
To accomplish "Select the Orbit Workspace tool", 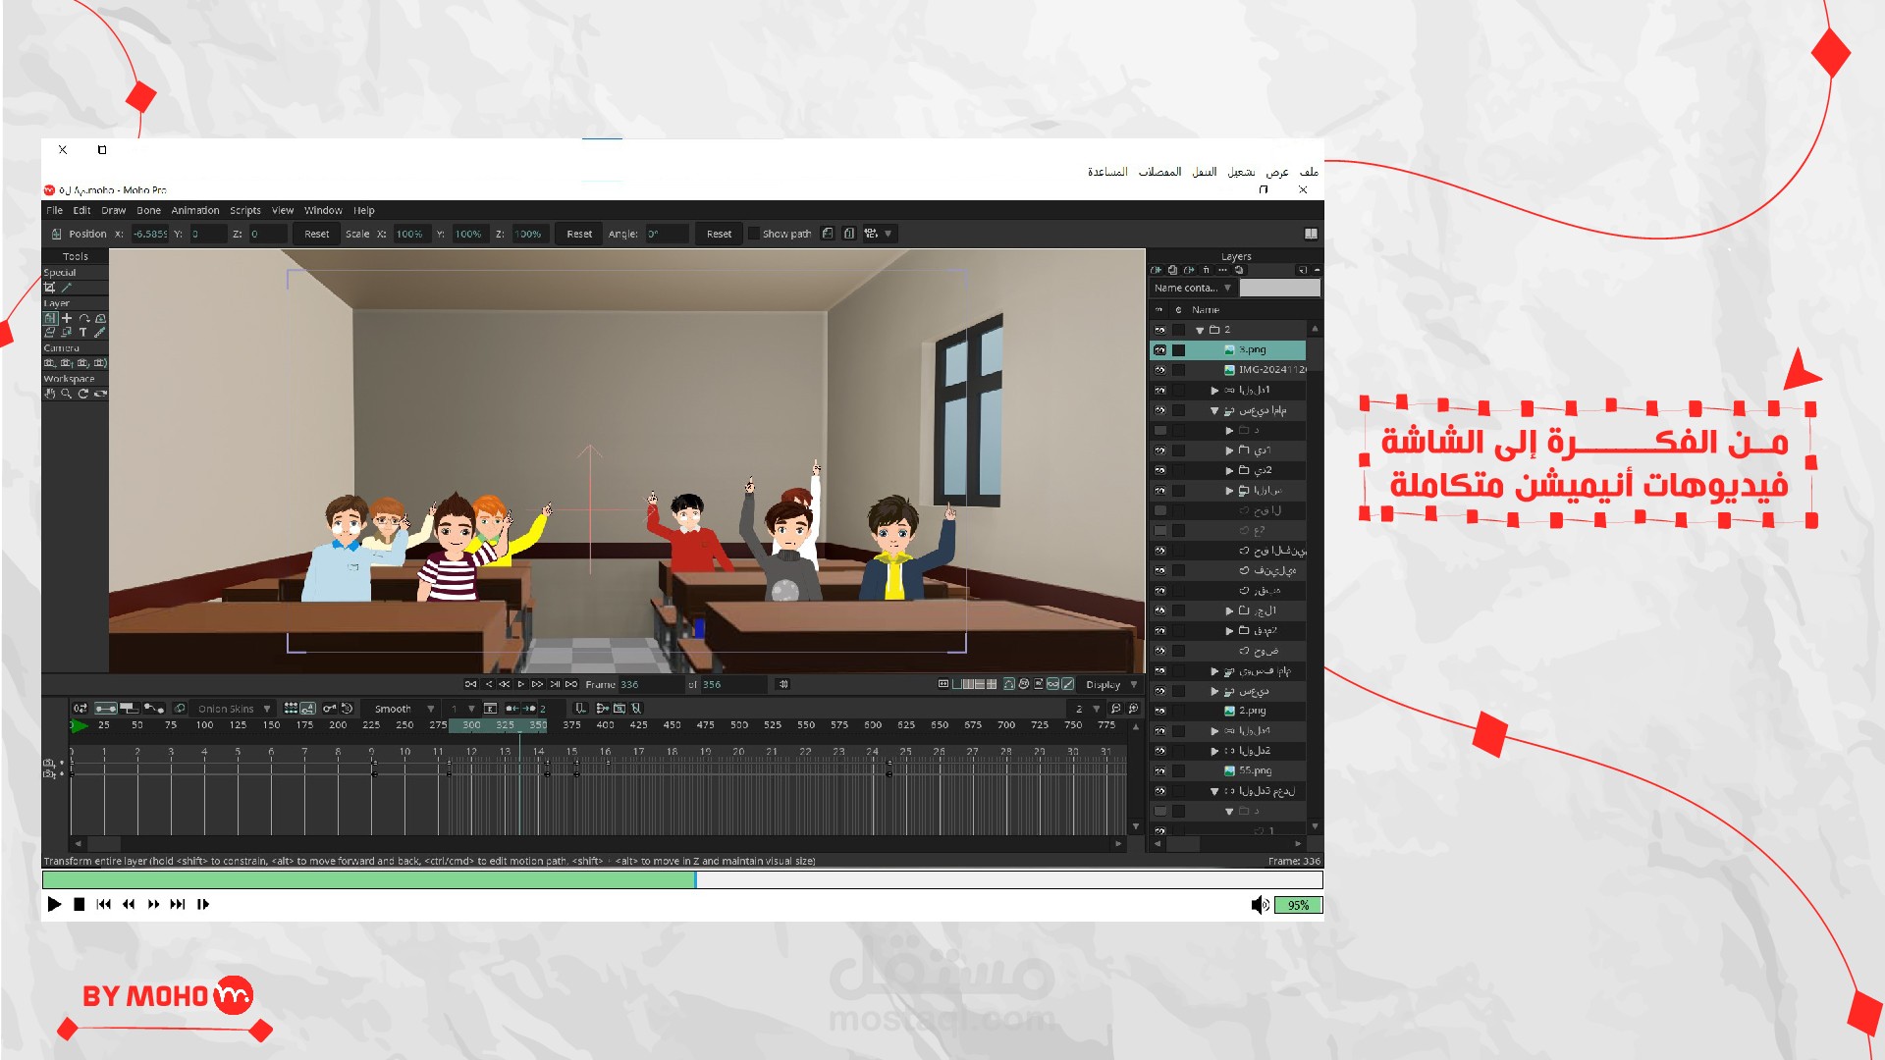I will [100, 394].
